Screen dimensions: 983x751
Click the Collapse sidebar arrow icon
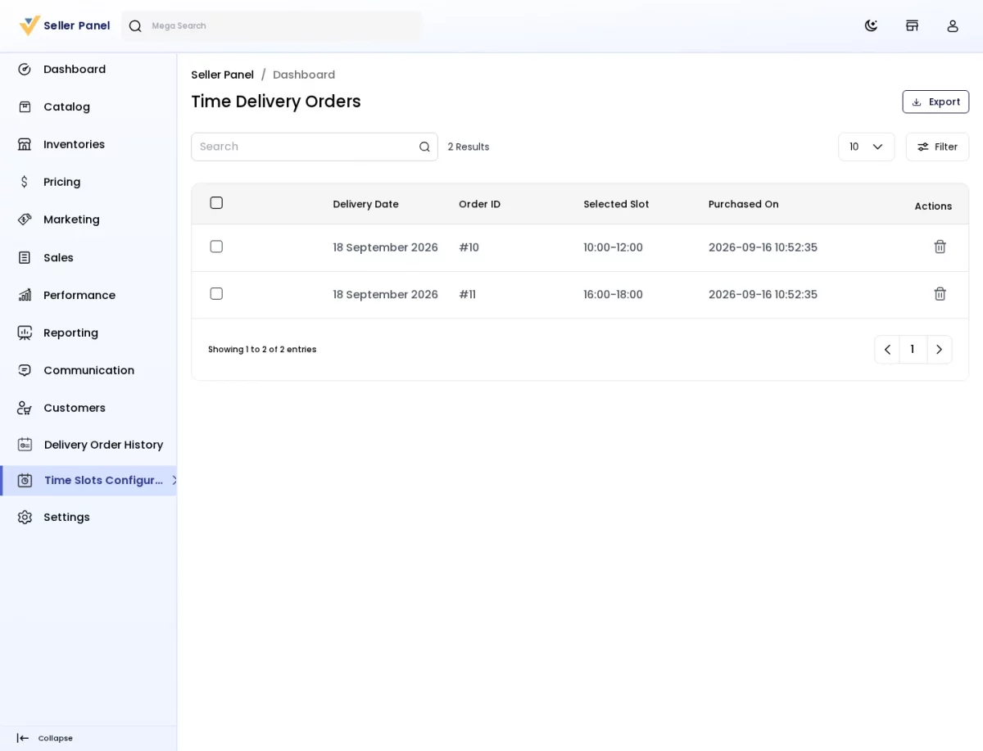pyautogui.click(x=23, y=738)
